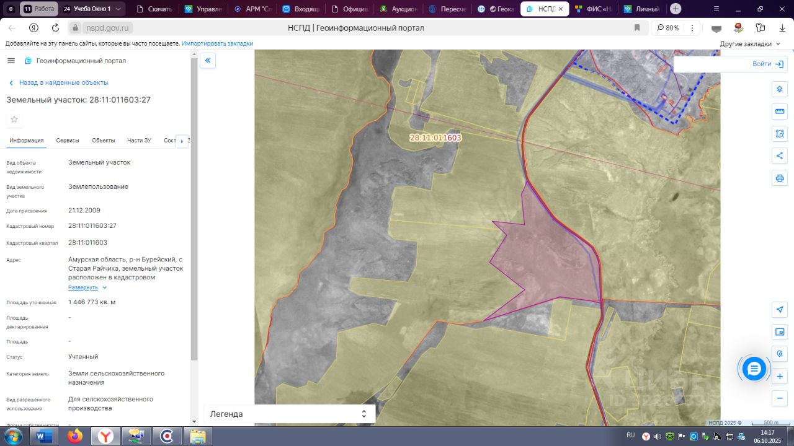The height and width of the screenshot is (446, 794).
Task: Click the cadastral number value 28:11:011603:27
Action: coord(92,226)
